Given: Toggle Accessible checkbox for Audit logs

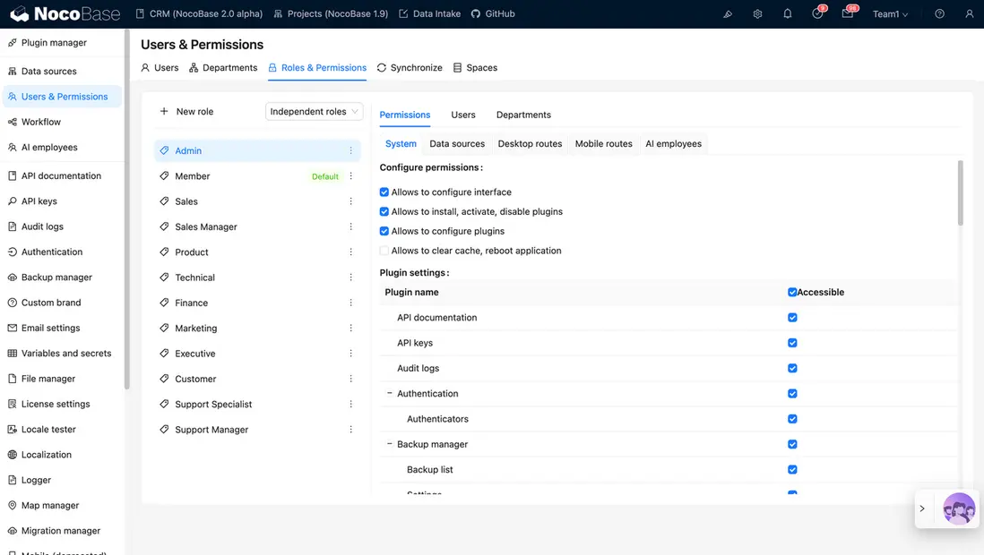Looking at the screenshot, I should coord(792,369).
